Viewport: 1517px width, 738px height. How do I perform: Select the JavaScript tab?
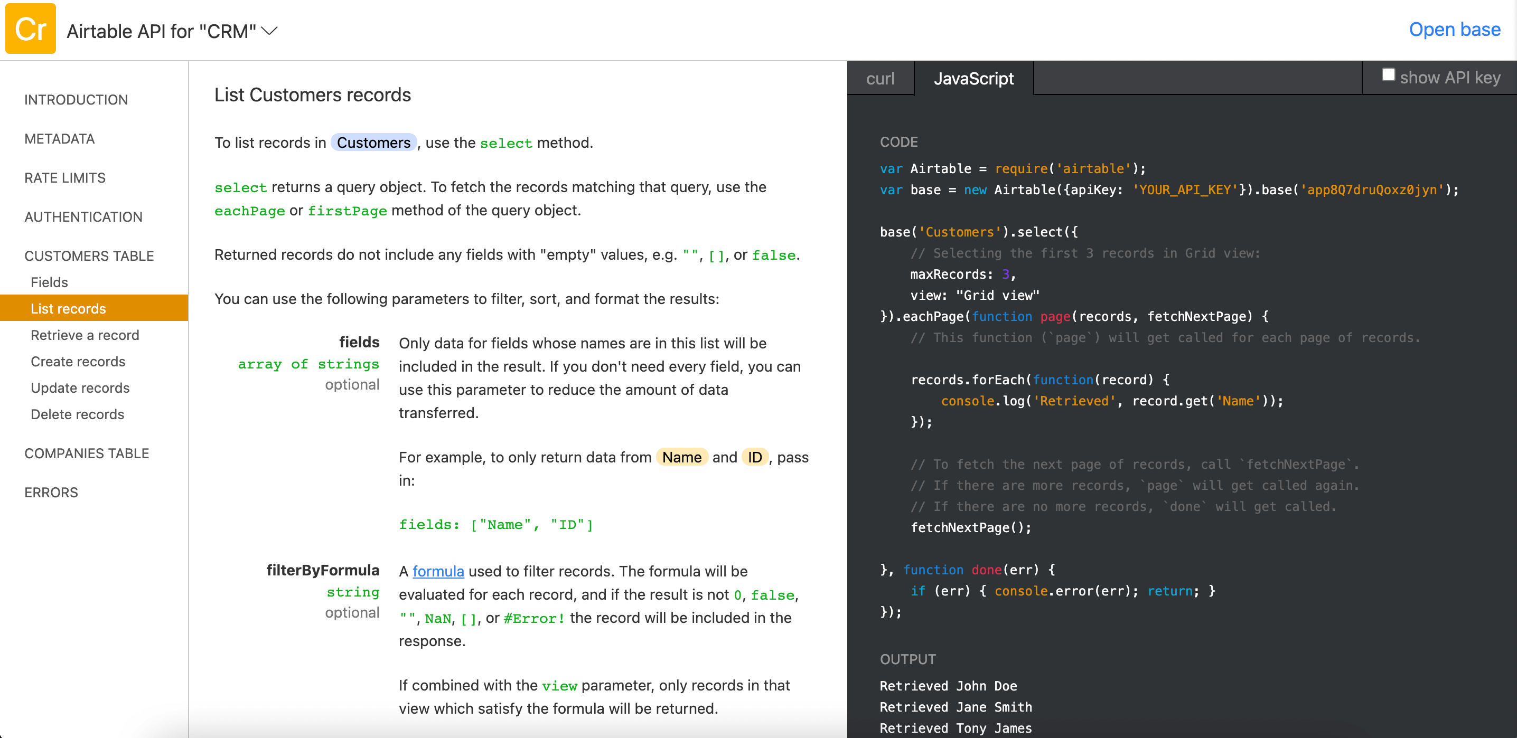[973, 78]
